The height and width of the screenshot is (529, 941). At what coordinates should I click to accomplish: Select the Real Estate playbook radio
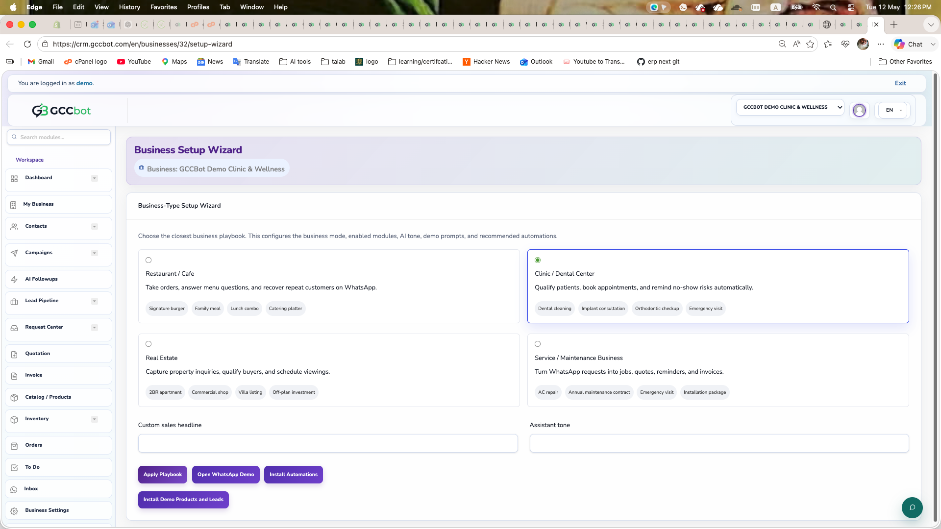point(149,344)
